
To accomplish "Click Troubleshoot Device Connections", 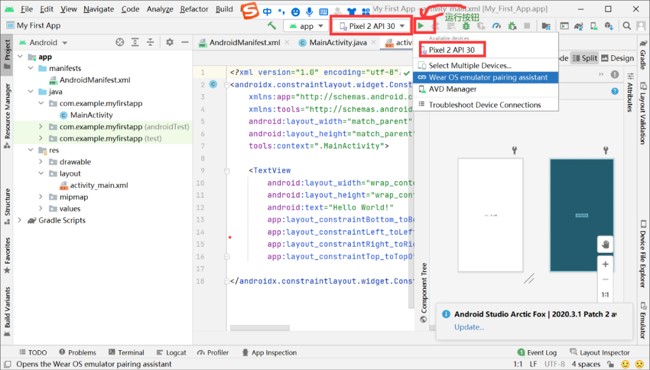I will tap(486, 105).
